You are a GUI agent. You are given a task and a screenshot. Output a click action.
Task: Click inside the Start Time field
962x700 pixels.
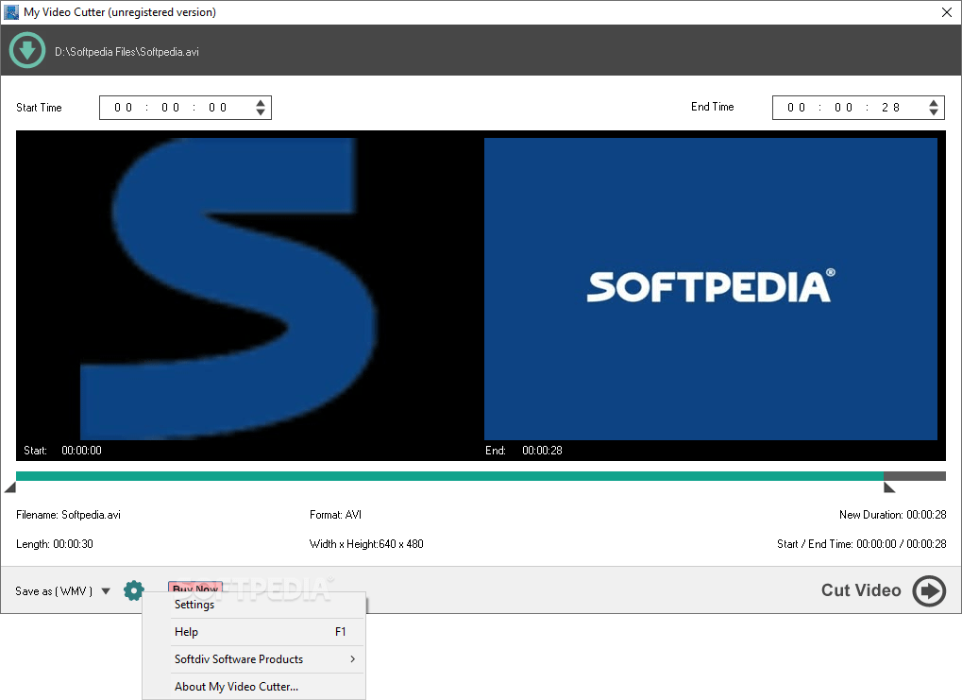click(170, 107)
